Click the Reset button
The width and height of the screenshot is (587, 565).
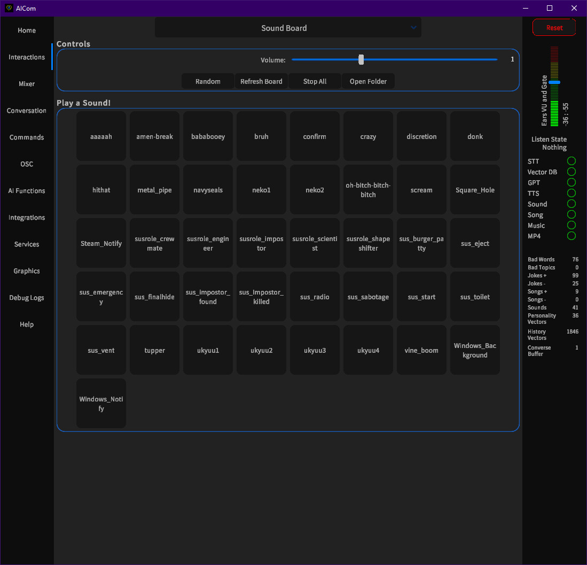point(554,27)
